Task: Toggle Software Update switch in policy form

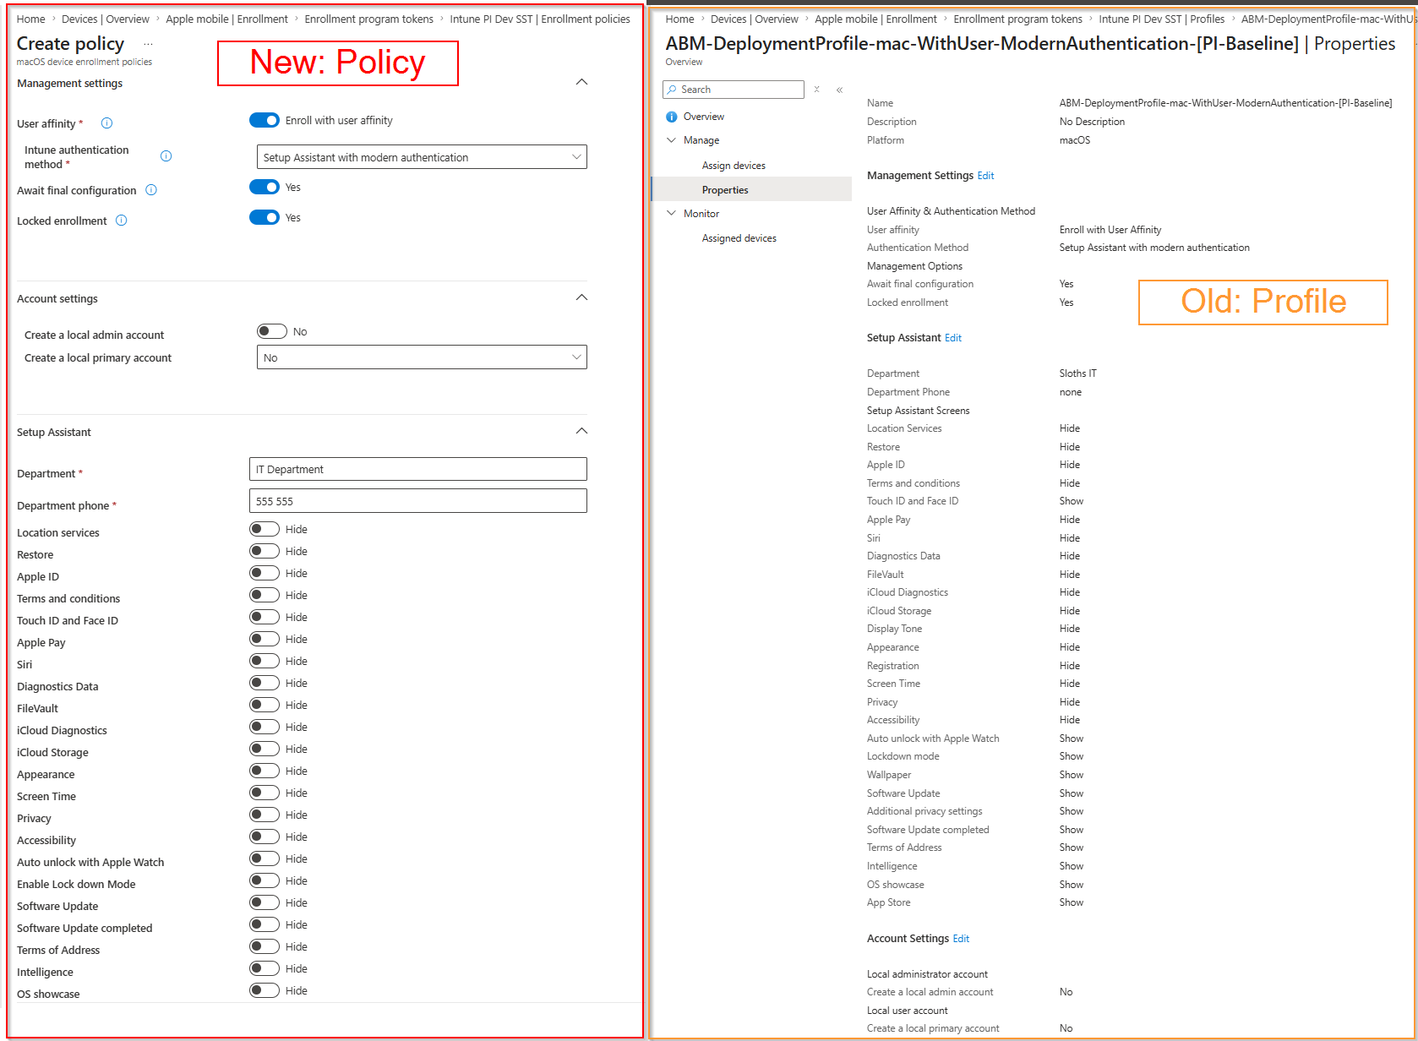Action: [x=265, y=902]
